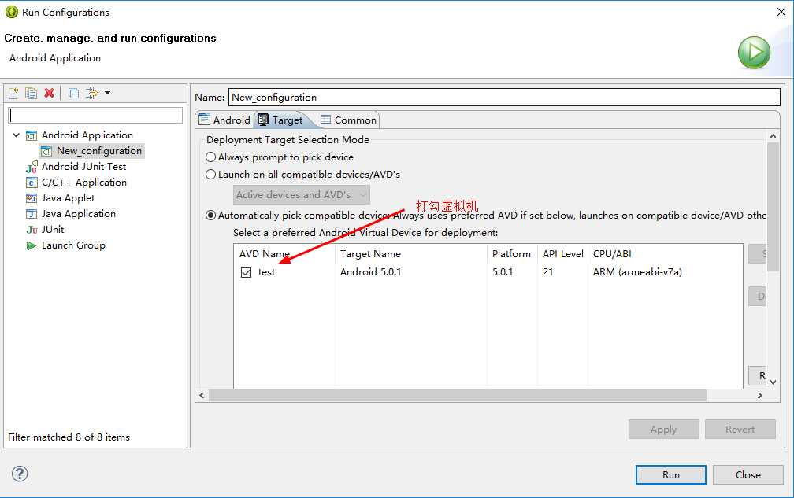Select the Launch Group item

tap(73, 245)
